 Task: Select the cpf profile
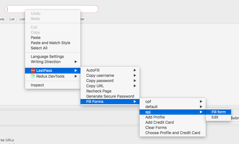pyautogui.click(x=173, y=101)
